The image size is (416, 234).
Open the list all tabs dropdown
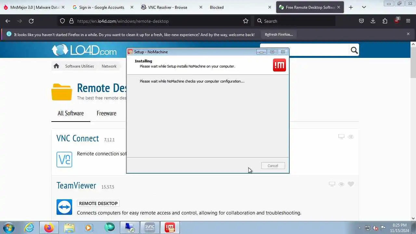(364, 7)
